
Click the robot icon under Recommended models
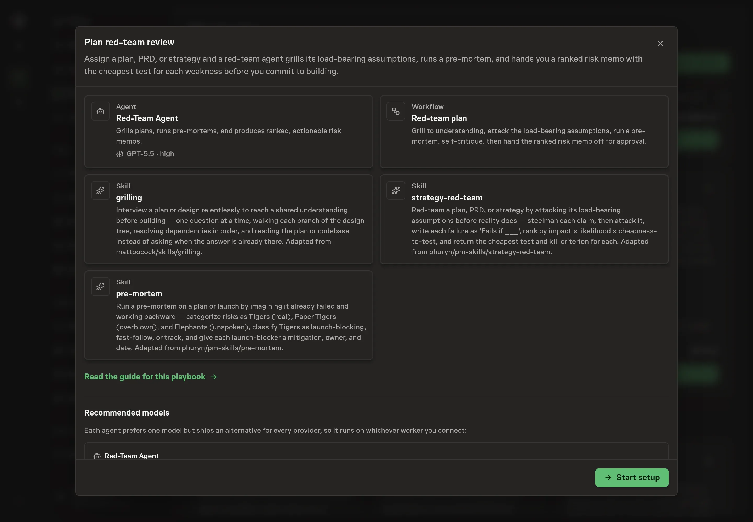pyautogui.click(x=97, y=456)
